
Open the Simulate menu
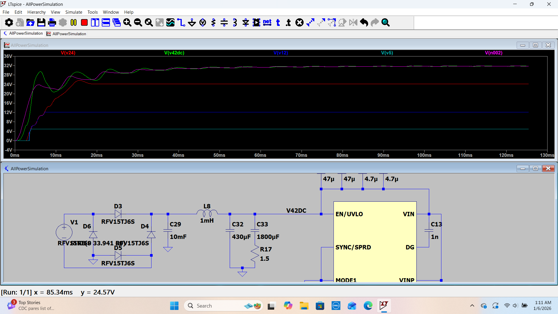(x=74, y=12)
